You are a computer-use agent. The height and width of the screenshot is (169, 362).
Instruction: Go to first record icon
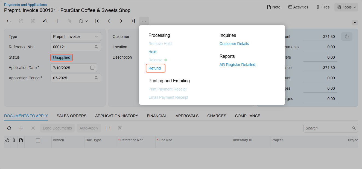click(97, 21)
